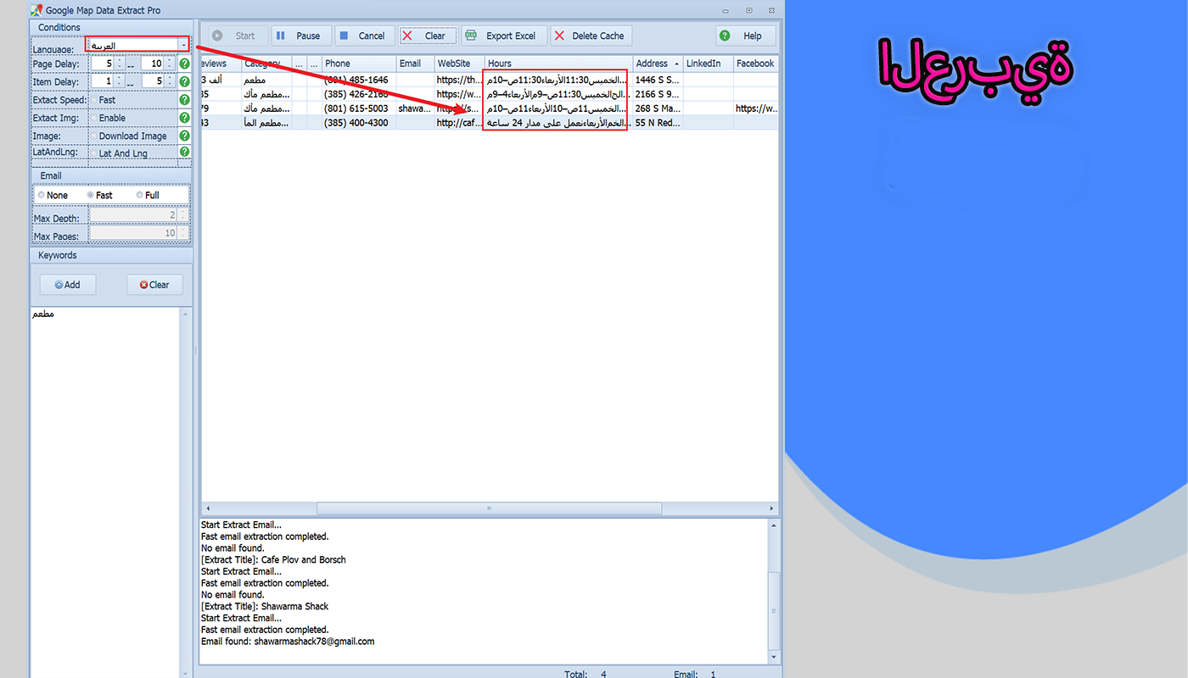Sort by the WebSite column header
Image resolution: width=1188 pixels, height=678 pixels.
459,64
